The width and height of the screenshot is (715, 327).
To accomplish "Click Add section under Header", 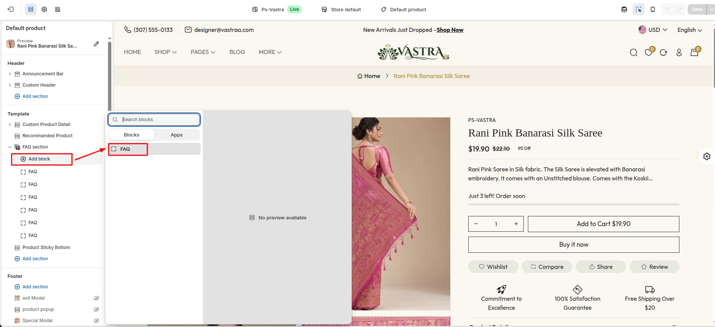I will 31,96.
